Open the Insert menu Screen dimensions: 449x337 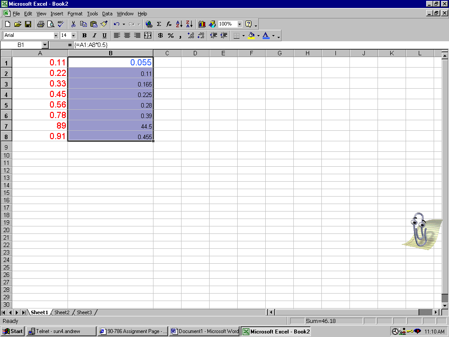tap(57, 14)
